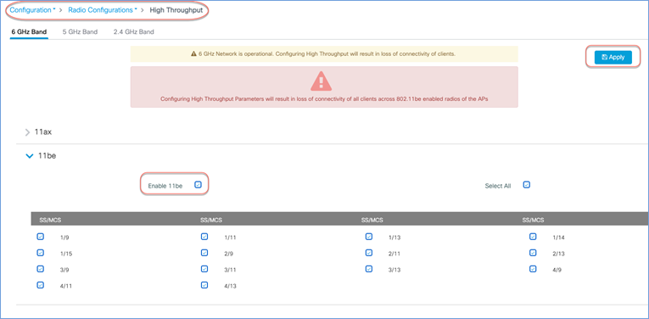This screenshot has height=319, width=649.
Task: Uncheck the 2/13 SS/MCS checkbox
Action: (533, 253)
